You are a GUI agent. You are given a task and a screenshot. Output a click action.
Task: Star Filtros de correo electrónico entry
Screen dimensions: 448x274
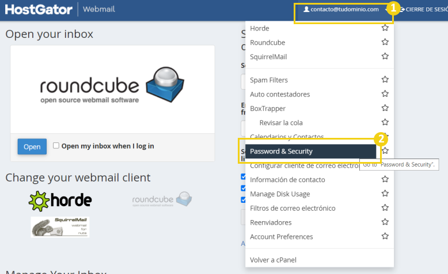(385, 208)
